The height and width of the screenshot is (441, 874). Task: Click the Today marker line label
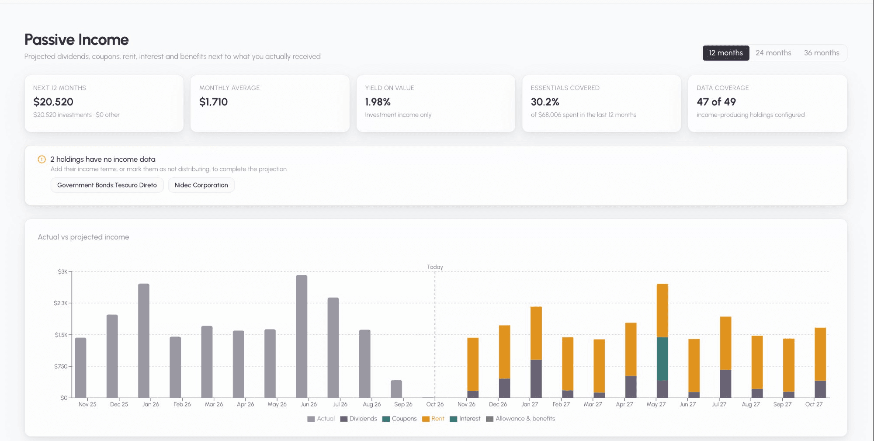[x=435, y=267]
